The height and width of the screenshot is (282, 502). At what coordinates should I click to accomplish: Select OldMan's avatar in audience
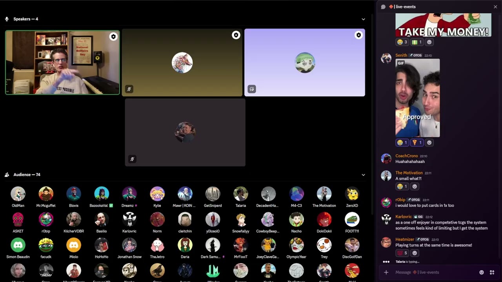(18, 194)
